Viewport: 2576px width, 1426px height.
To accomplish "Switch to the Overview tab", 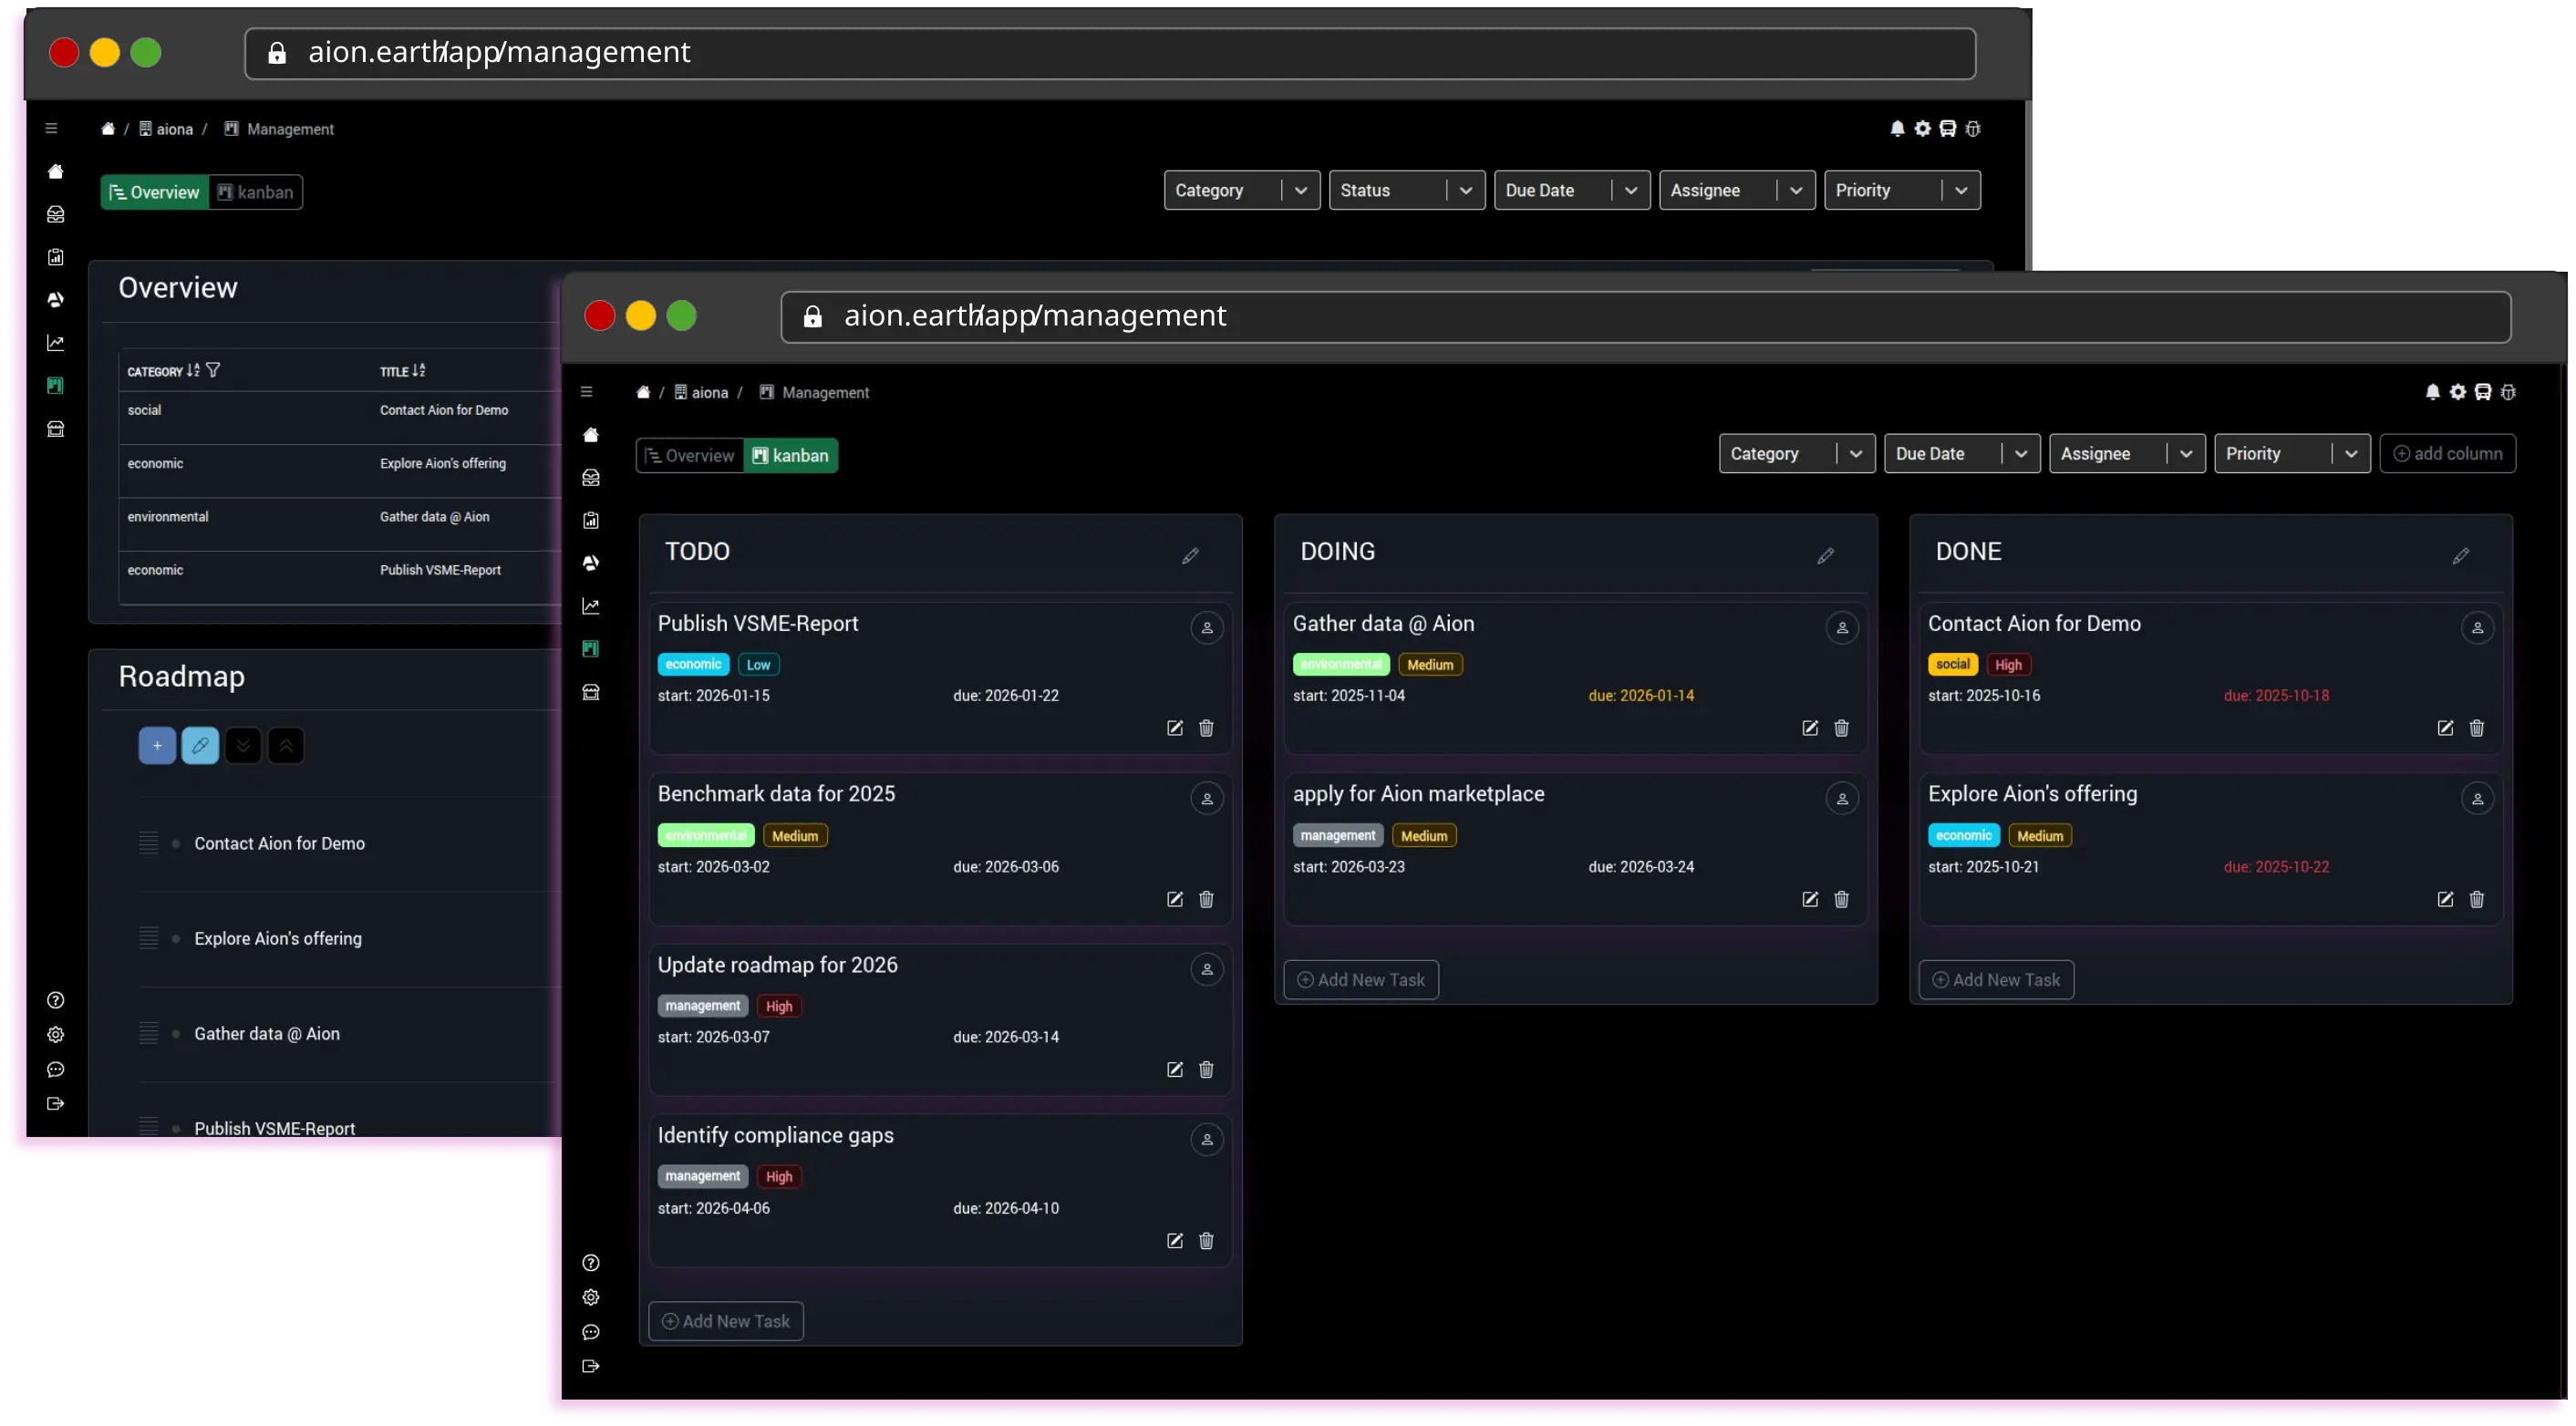I will (689, 455).
